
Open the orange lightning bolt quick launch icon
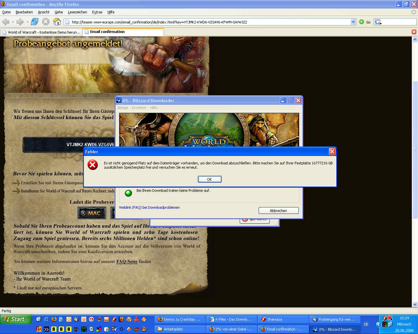[x=144, y=319]
